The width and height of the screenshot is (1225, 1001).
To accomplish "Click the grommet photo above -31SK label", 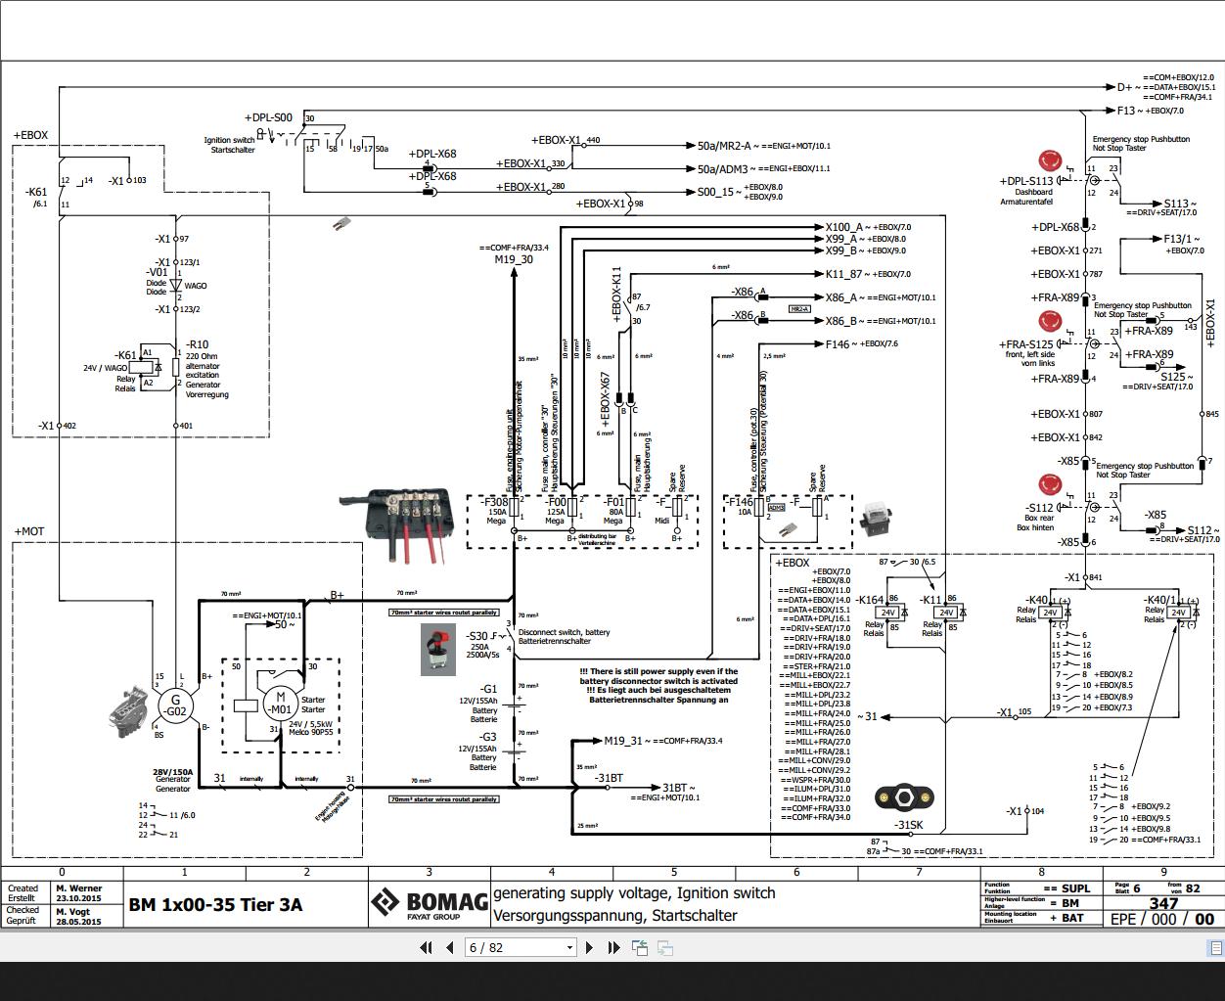I will click(905, 797).
